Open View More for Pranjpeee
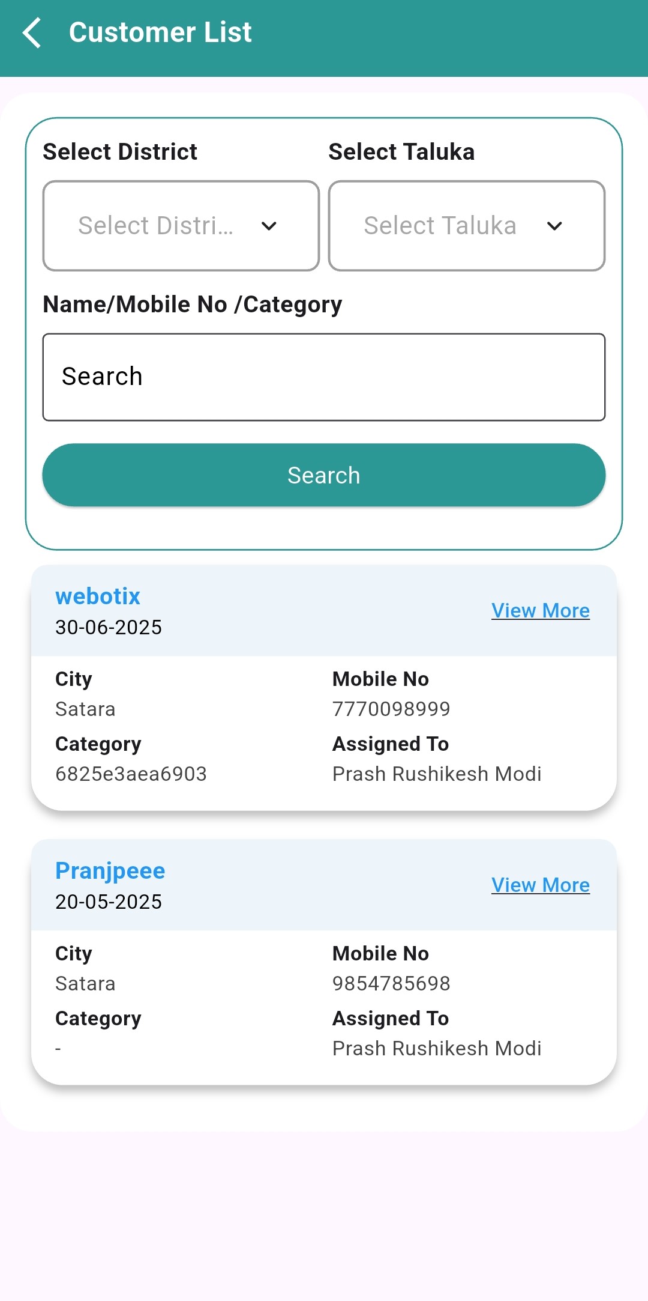 (540, 885)
